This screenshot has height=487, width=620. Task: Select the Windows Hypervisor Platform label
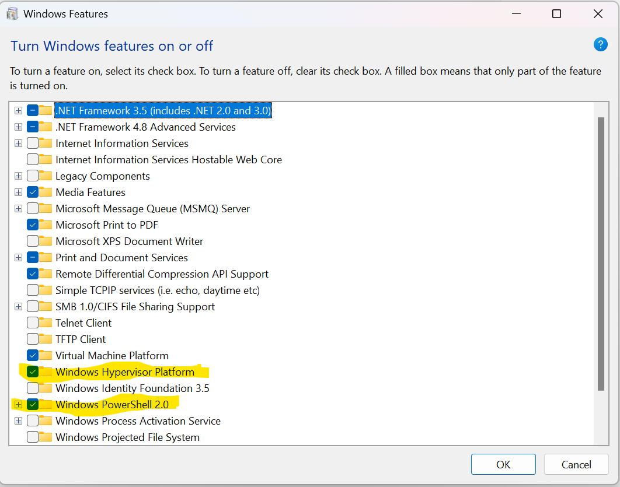coord(125,372)
